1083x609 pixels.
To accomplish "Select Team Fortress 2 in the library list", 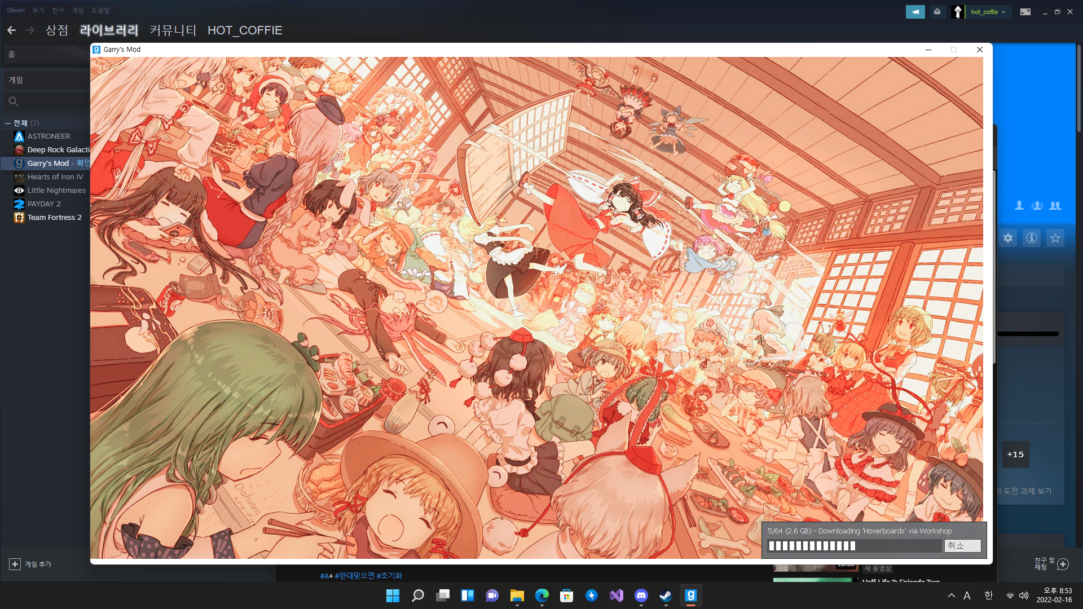I will pyautogui.click(x=54, y=218).
